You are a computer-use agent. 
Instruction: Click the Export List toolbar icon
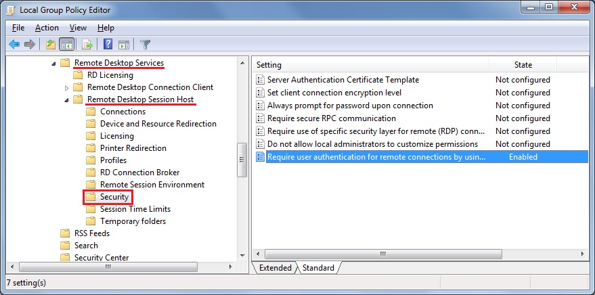(x=87, y=45)
